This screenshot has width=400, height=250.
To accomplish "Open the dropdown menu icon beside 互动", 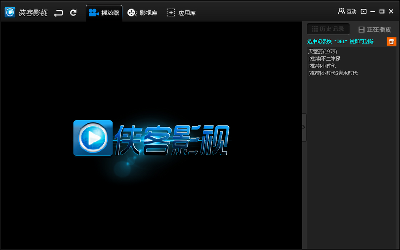I will pyautogui.click(x=364, y=11).
